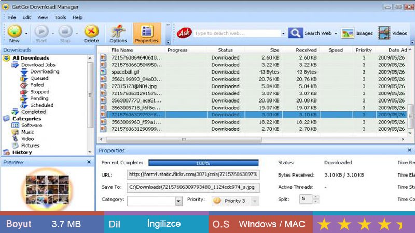Click the preview thumbnail image
Image resolution: width=415 pixels, height=233 pixels.
47,190
